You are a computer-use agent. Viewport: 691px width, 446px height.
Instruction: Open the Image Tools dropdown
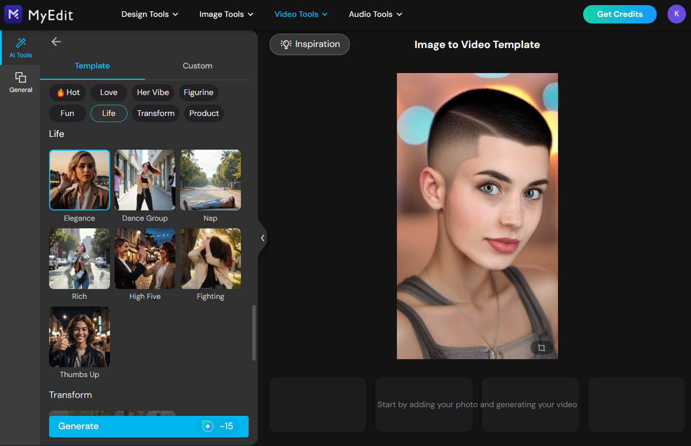pos(226,14)
